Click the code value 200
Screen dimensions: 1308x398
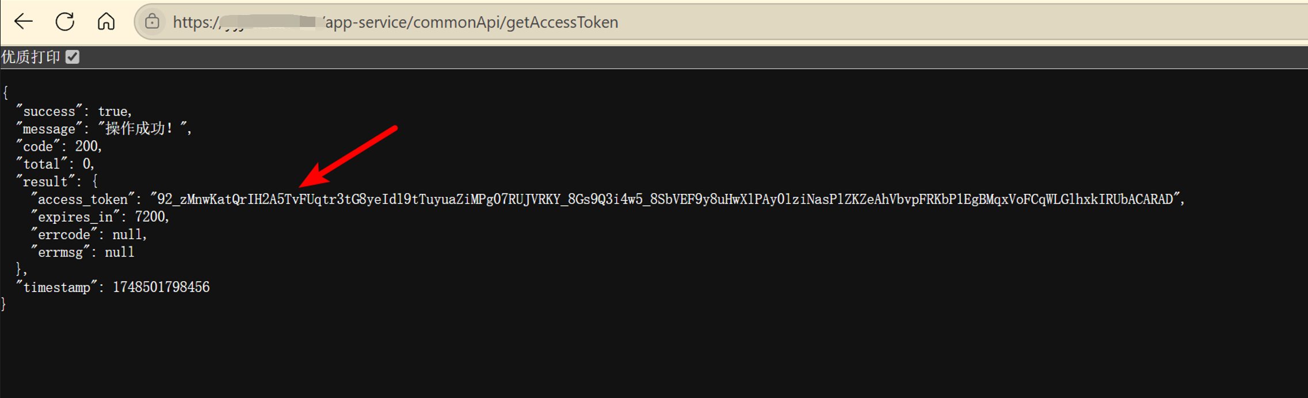pos(86,146)
